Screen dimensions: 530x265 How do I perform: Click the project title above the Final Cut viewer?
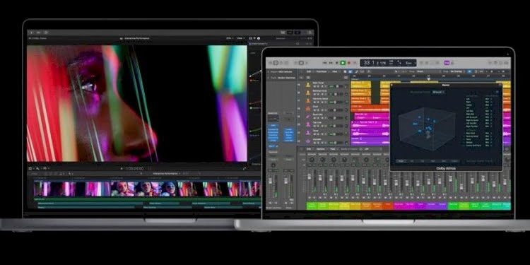point(137,38)
